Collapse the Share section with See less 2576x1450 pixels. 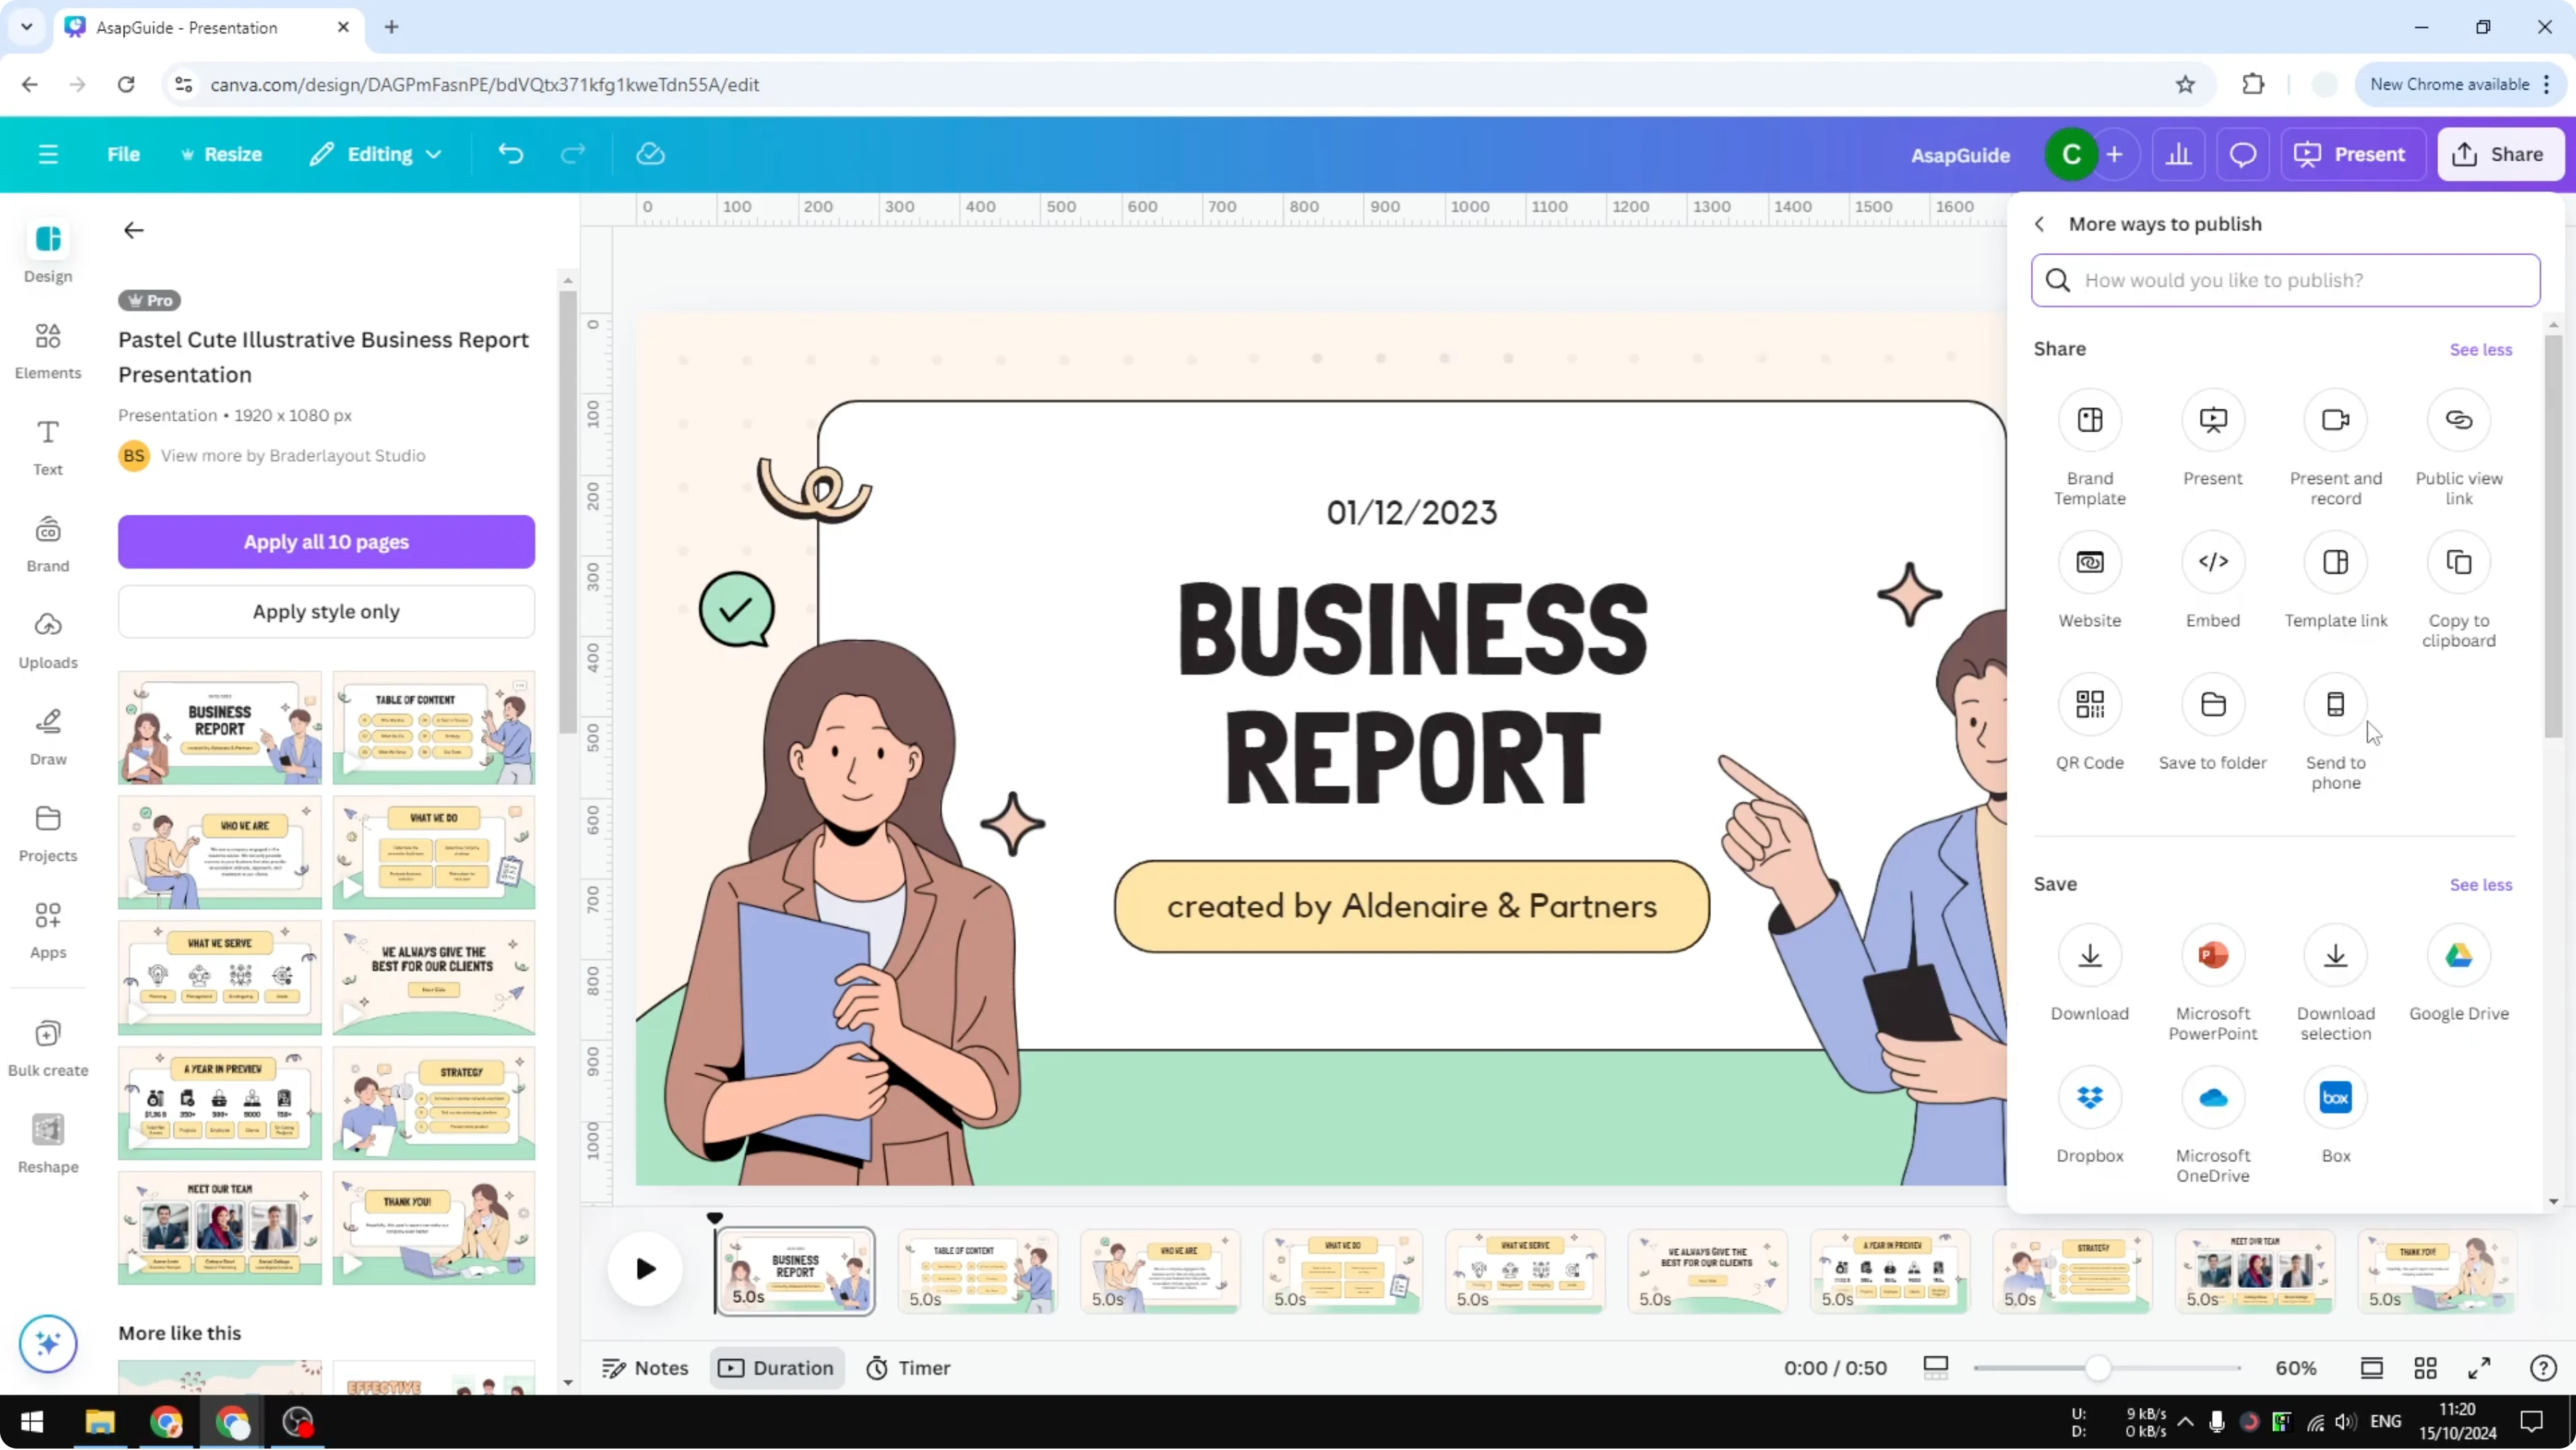[2481, 349]
